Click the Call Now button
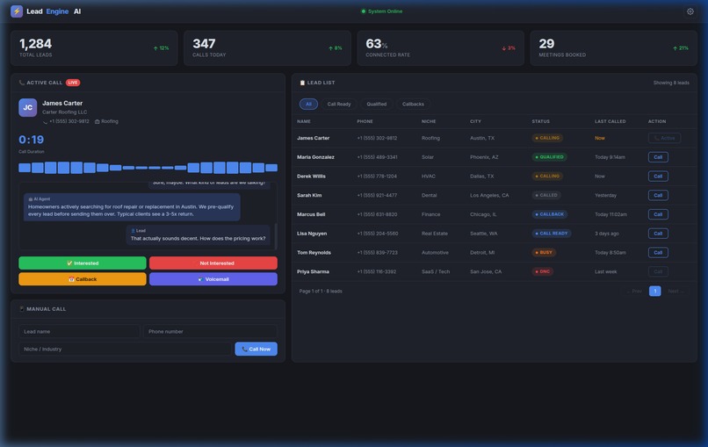 (256, 349)
